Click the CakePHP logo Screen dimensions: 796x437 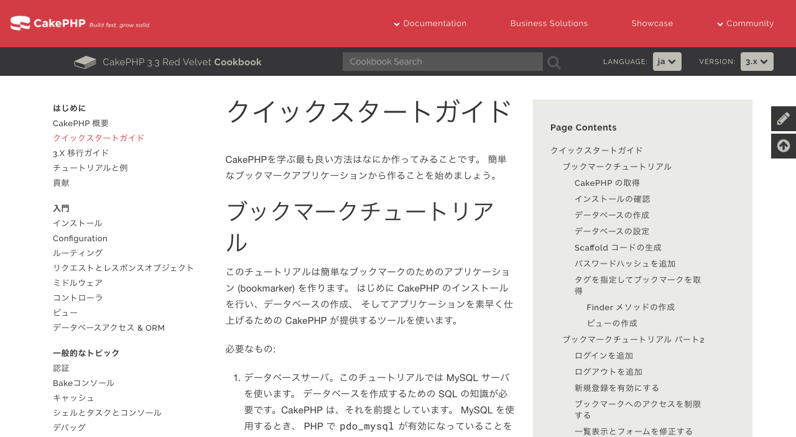(x=80, y=24)
